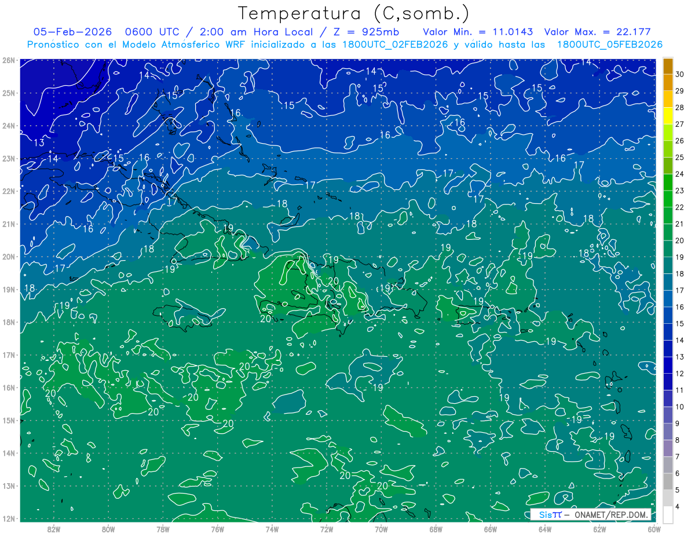This screenshot has width=695, height=537.
Task: Select the 68W longitude axis label
Action: click(436, 529)
